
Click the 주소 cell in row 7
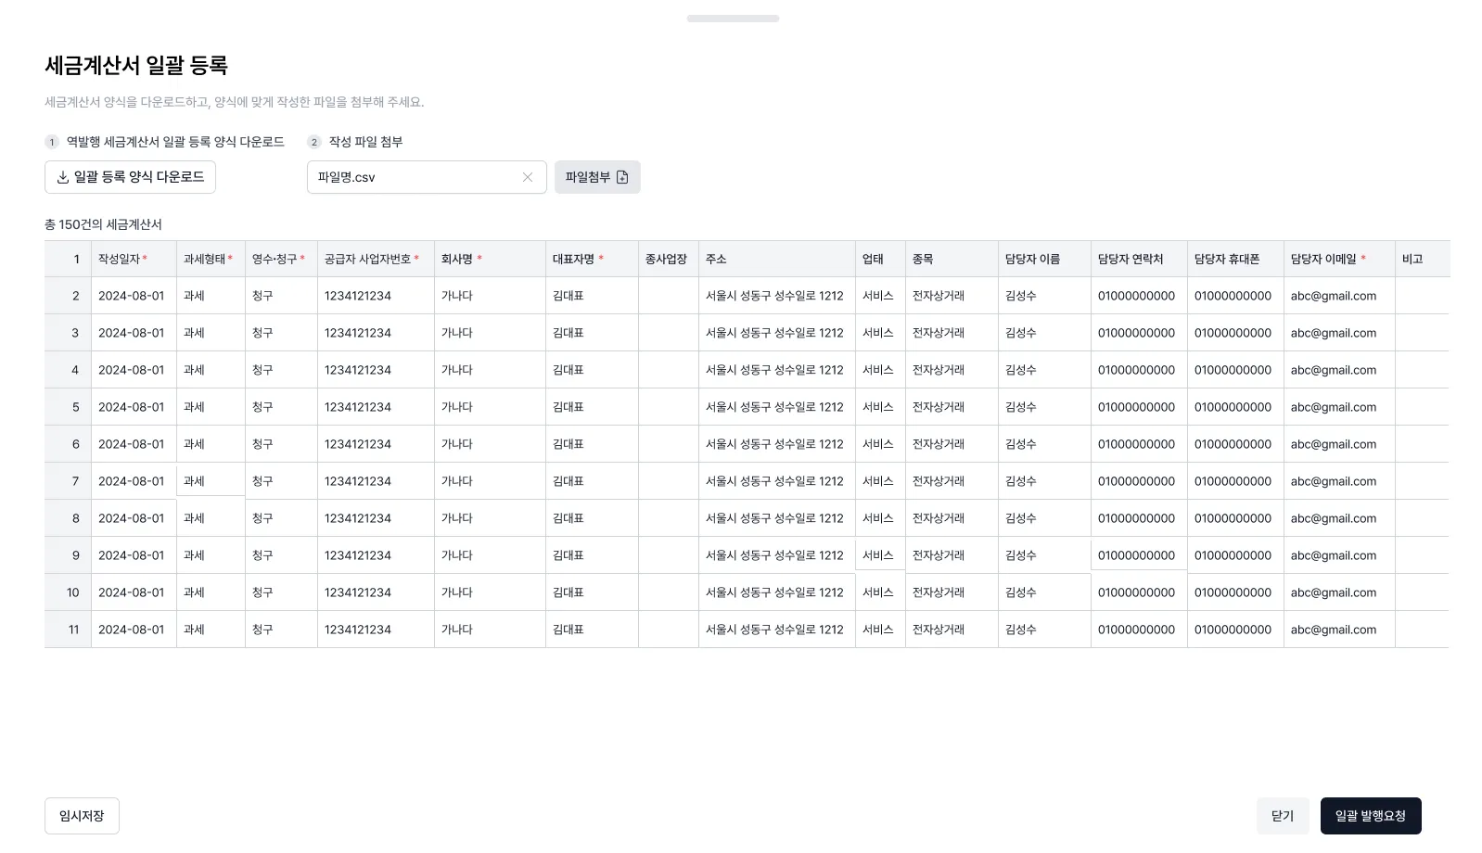tap(775, 481)
